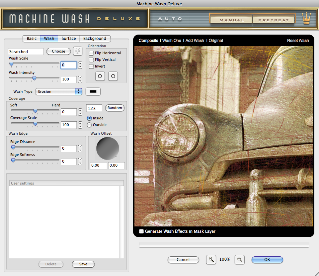Toggle the Invert checkbox
The width and height of the screenshot is (319, 276).
pyautogui.click(x=91, y=67)
